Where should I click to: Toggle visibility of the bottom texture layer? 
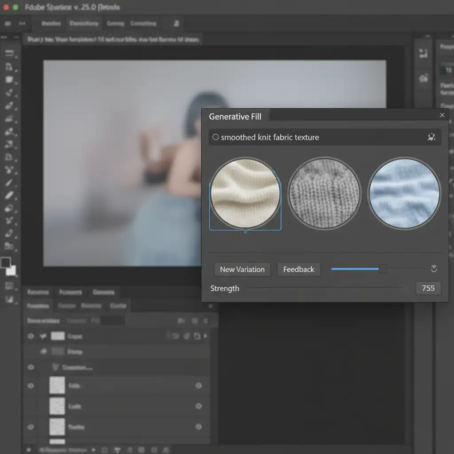pos(31,427)
